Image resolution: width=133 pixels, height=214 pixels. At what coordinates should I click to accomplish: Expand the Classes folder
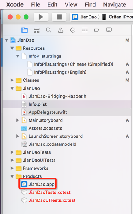12,80
